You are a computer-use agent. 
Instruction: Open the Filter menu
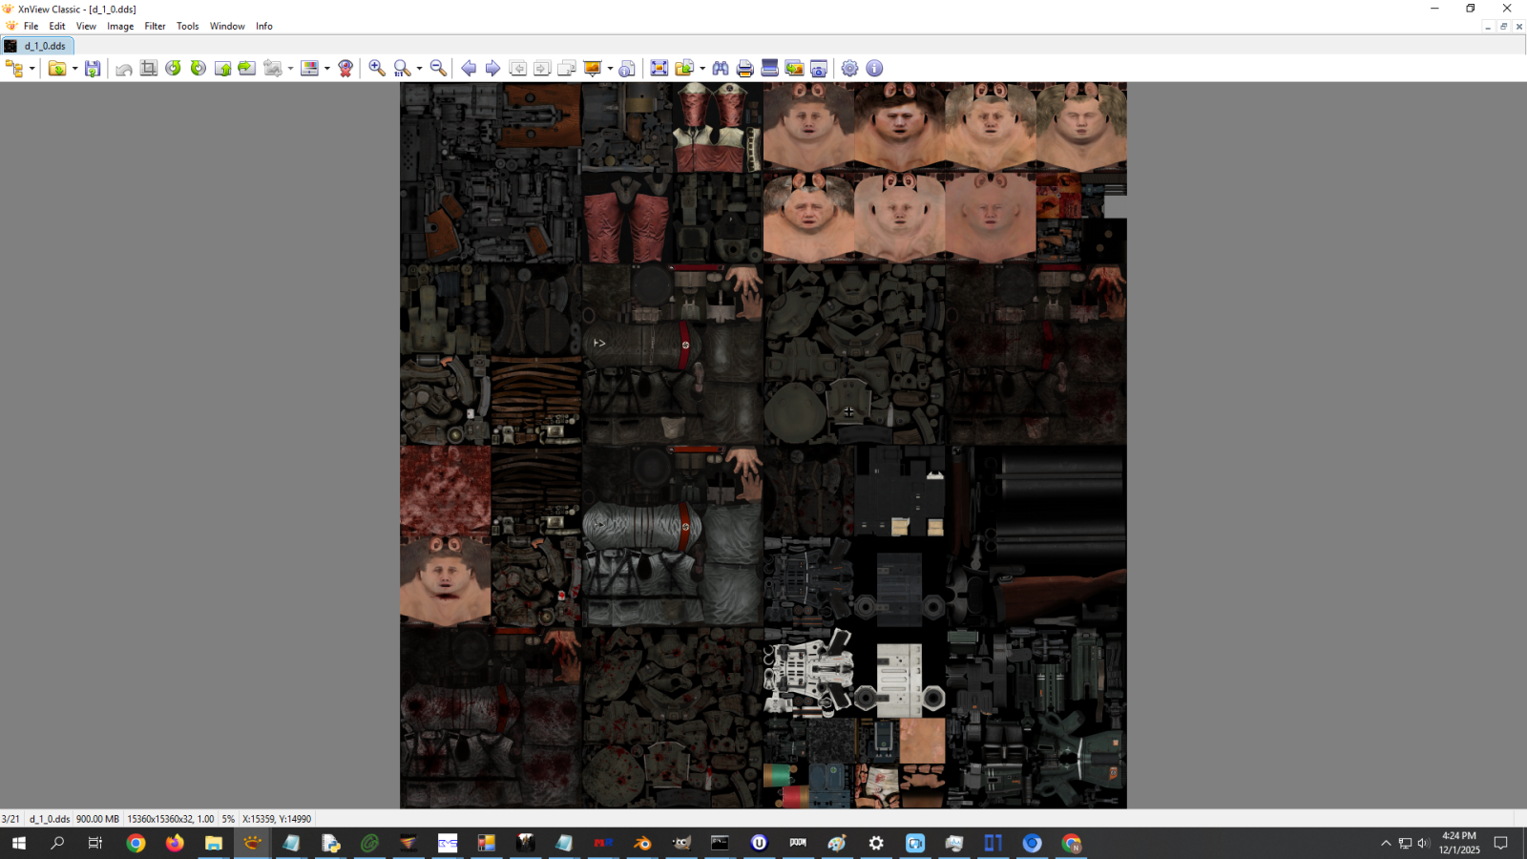tap(155, 26)
